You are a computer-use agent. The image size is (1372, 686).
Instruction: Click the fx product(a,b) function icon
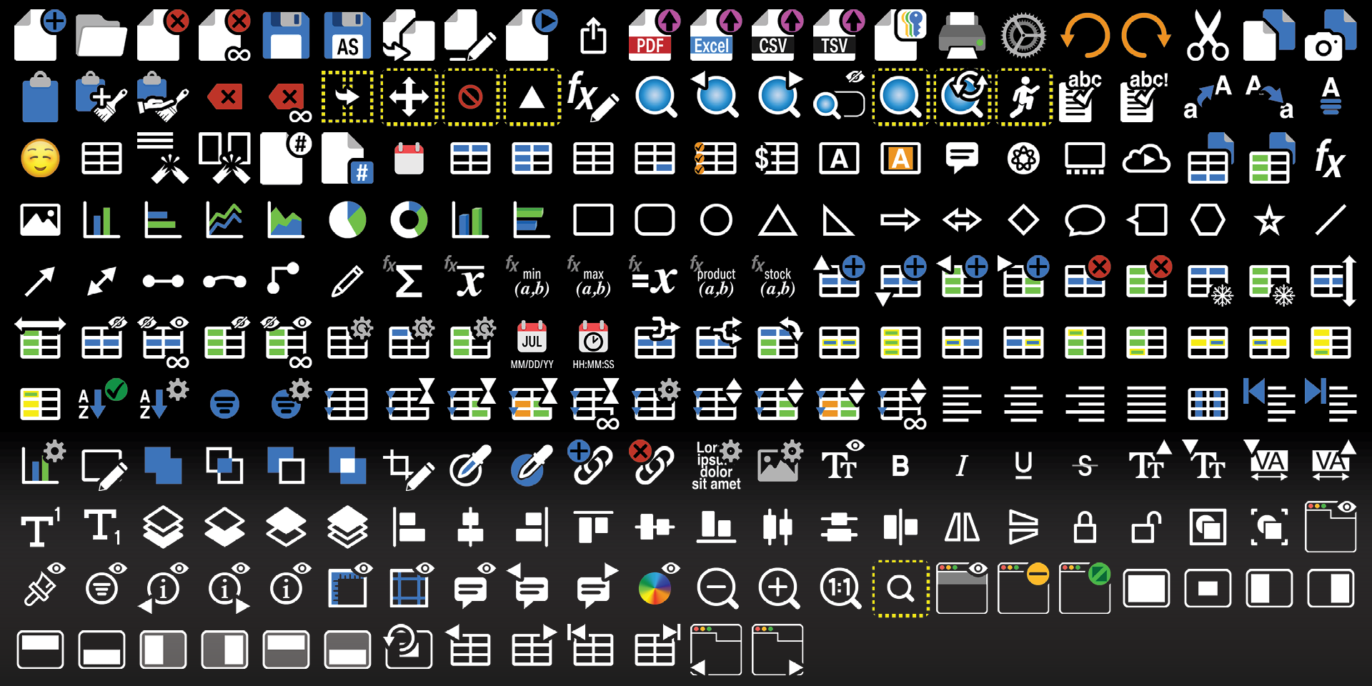[713, 277]
